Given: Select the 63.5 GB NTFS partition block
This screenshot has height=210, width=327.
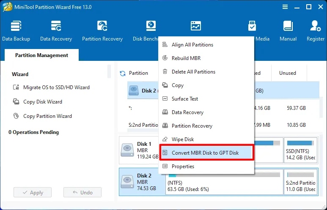Looking at the screenshot, I should click(x=224, y=182).
